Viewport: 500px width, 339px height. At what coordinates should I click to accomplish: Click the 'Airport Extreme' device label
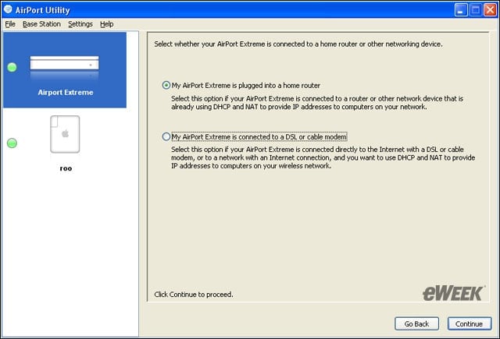pos(66,93)
